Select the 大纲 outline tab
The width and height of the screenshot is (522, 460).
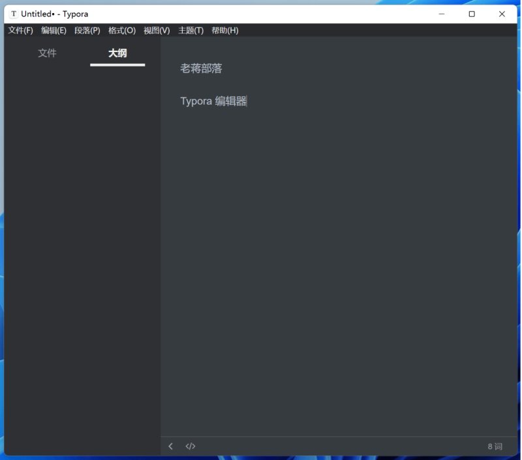[x=117, y=53]
